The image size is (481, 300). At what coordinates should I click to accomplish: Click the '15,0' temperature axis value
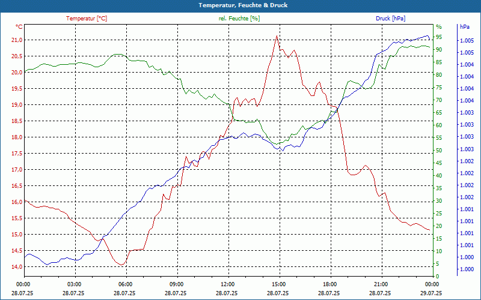point(17,235)
